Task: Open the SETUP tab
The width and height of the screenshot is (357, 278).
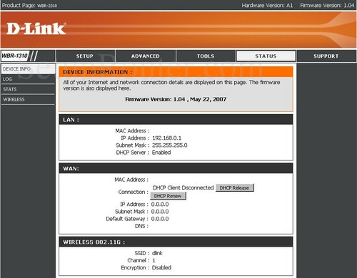Action: tap(85, 56)
